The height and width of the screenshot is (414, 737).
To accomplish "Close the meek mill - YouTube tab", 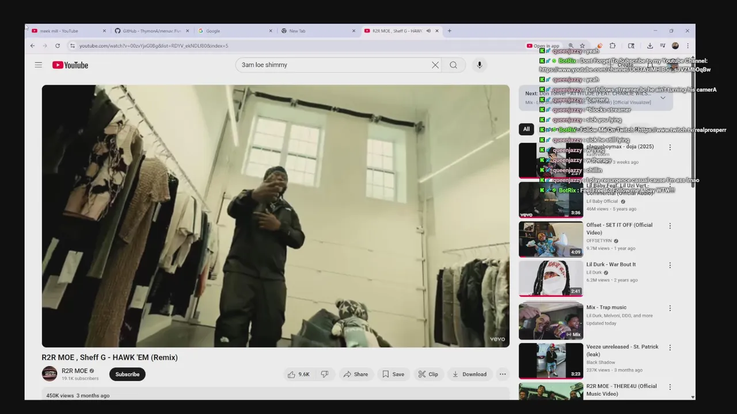I will [x=104, y=31].
